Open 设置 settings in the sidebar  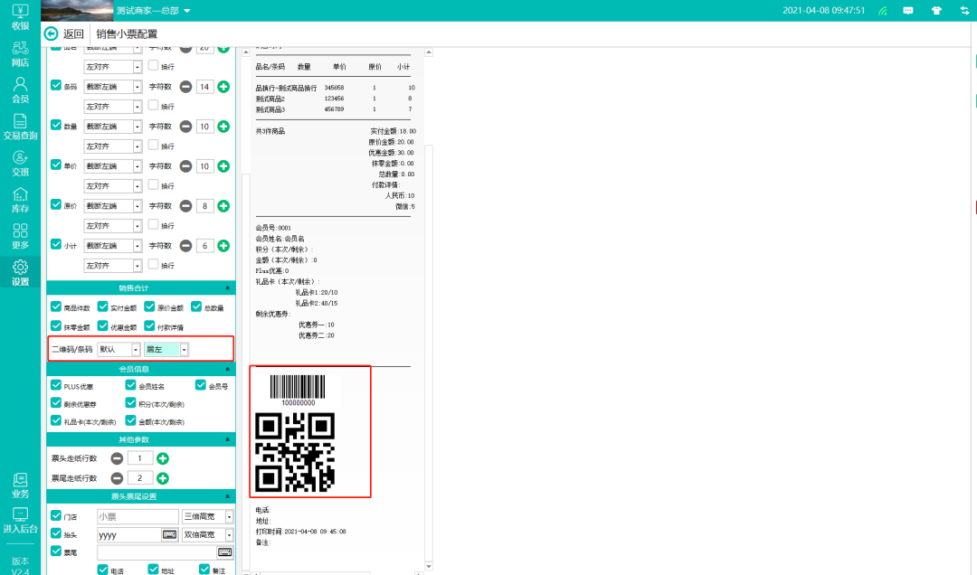point(20,272)
